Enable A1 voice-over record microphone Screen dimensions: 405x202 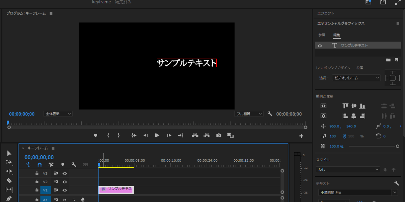coord(83,200)
